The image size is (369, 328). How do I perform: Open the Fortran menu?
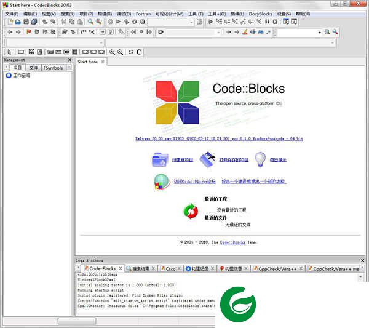point(143,14)
